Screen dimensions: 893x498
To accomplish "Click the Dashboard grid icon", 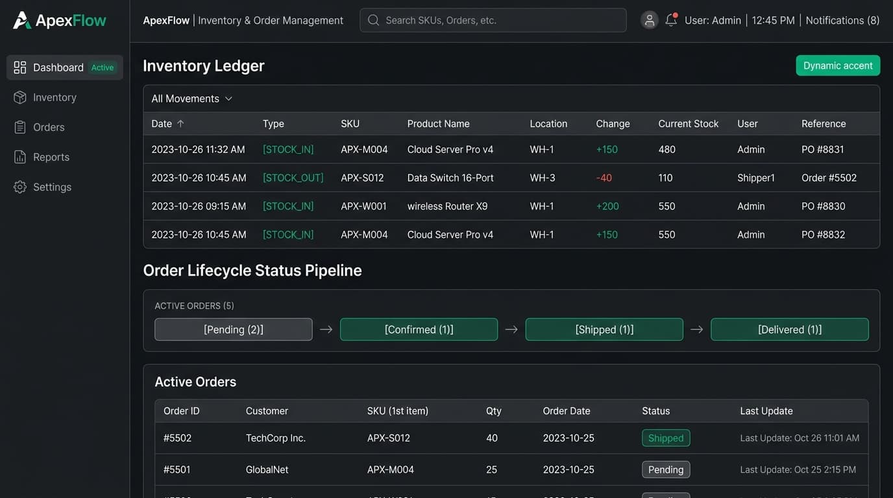I will [20, 67].
